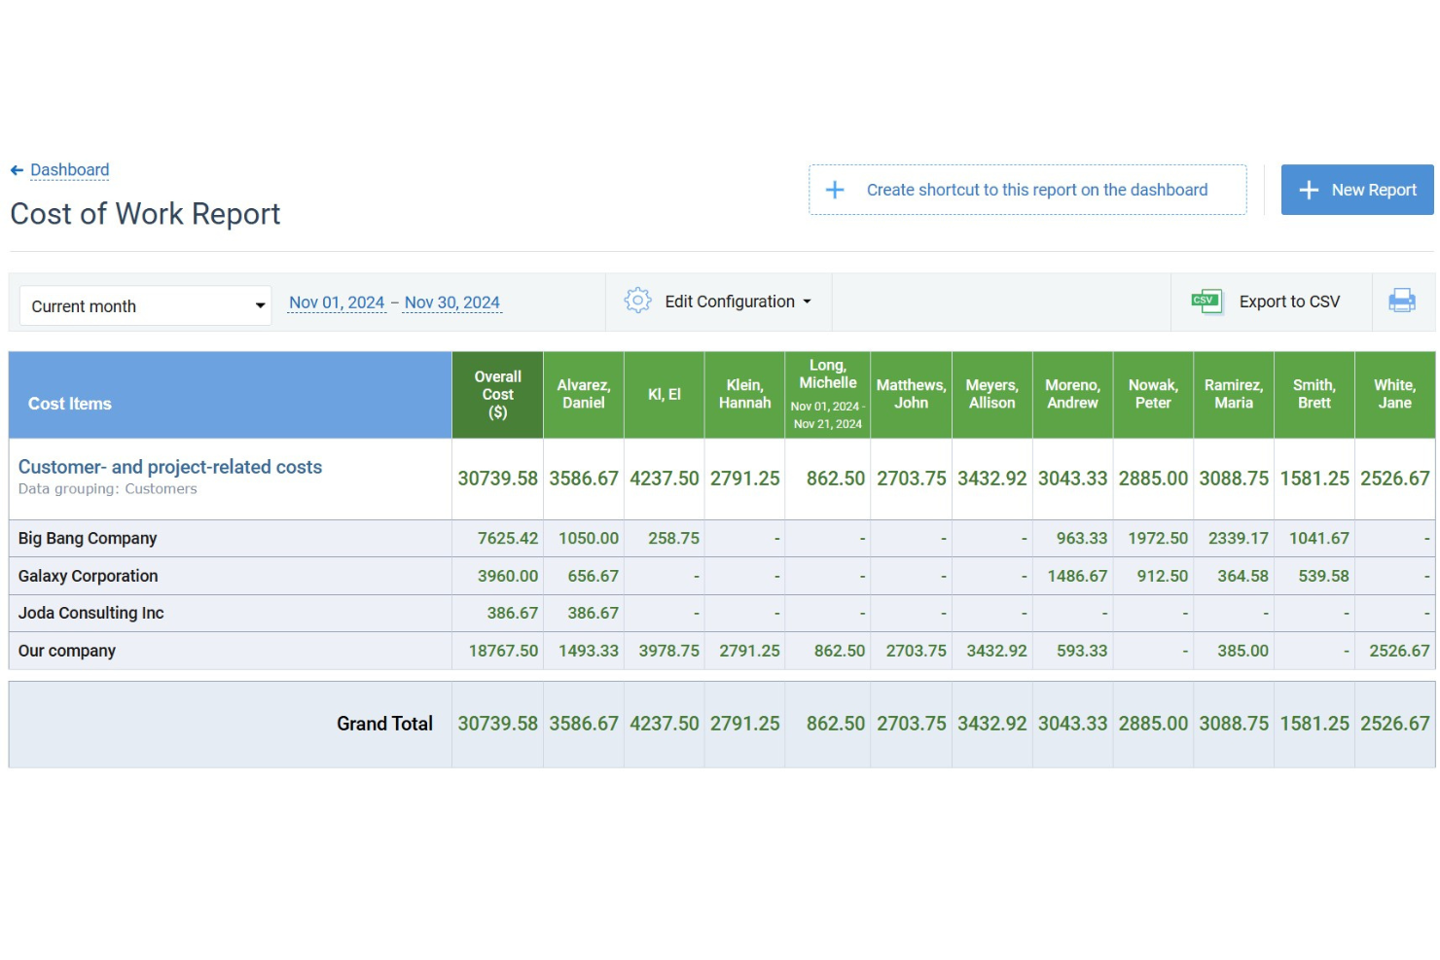Click the green CSV export icon

pyautogui.click(x=1206, y=302)
